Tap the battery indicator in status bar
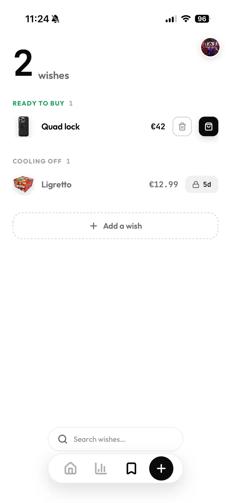 click(x=203, y=19)
